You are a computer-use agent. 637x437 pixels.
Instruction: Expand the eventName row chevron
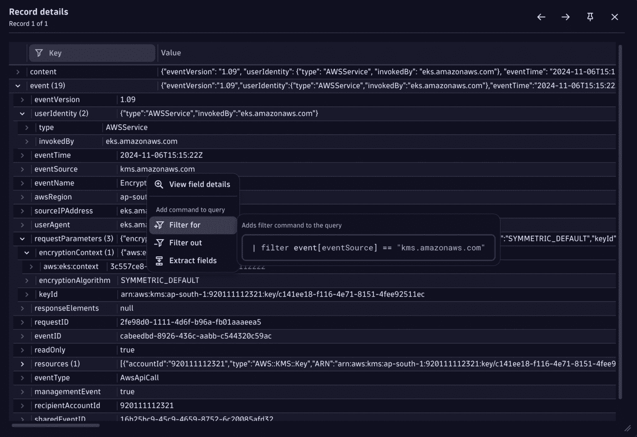pos(22,183)
